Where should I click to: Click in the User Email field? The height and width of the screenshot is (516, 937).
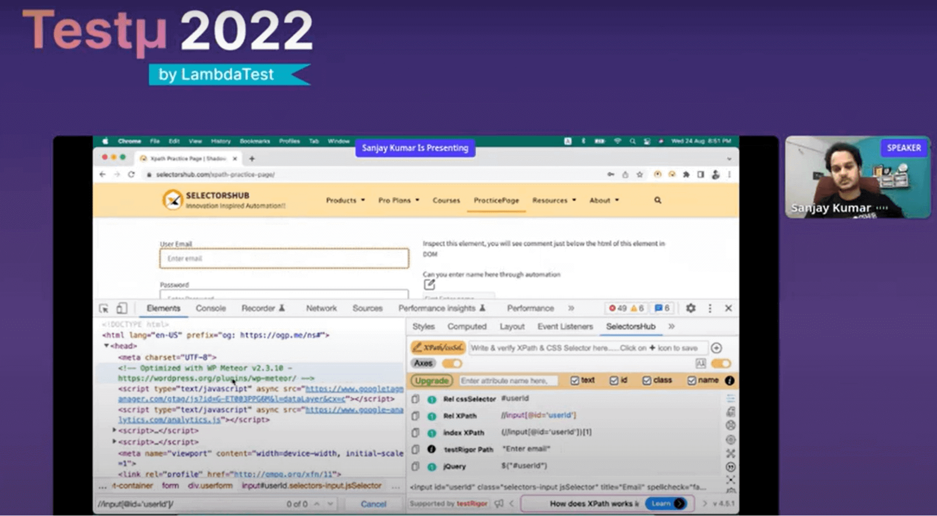(x=284, y=258)
